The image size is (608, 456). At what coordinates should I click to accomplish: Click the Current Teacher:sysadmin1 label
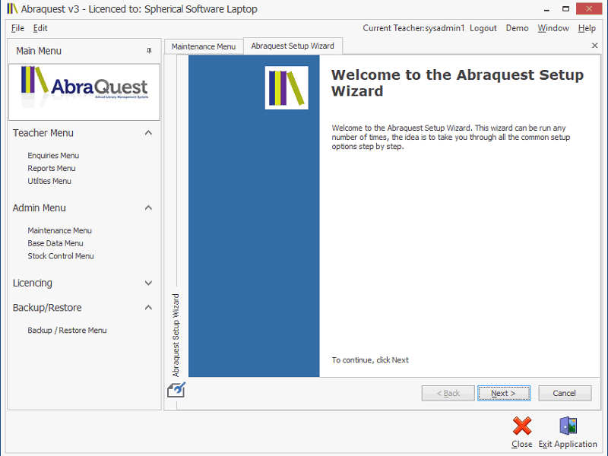(413, 28)
